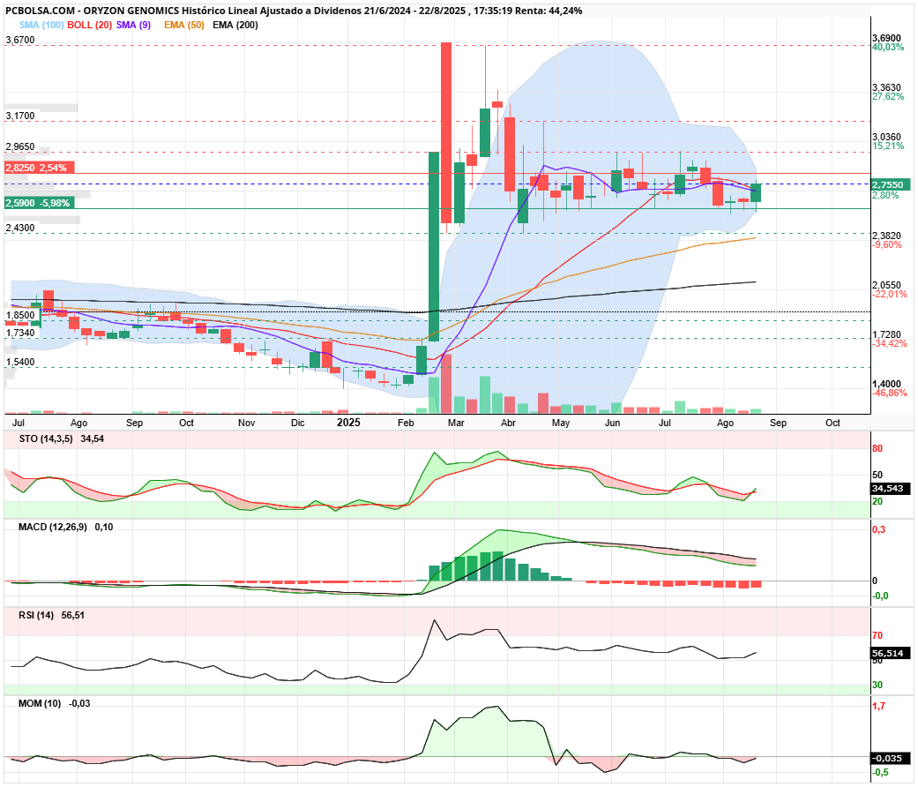Click the Abr month label on time axis
The image size is (918, 787).
coord(508,423)
